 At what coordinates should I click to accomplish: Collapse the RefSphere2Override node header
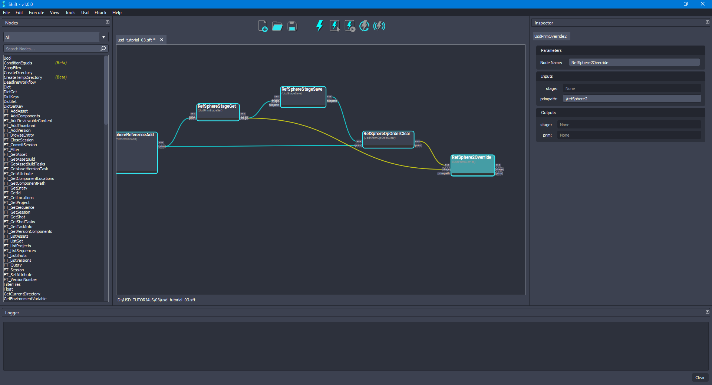pos(472,157)
